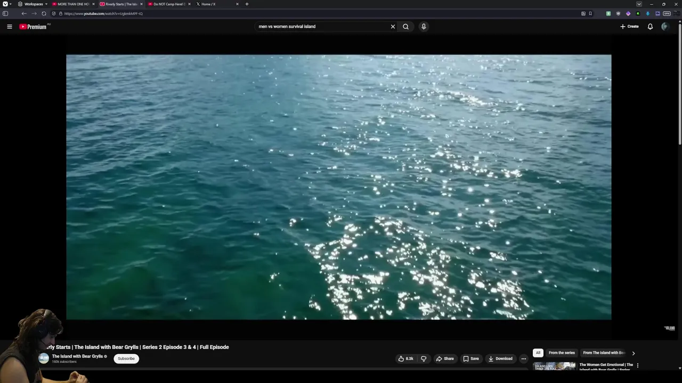This screenshot has height=383, width=682.
Task: Select the From the series chip
Action: tap(562, 353)
